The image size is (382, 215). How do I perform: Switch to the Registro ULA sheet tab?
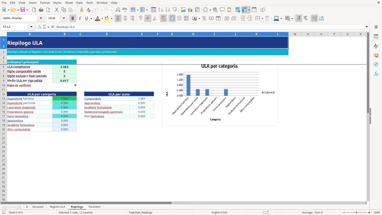tap(57, 207)
